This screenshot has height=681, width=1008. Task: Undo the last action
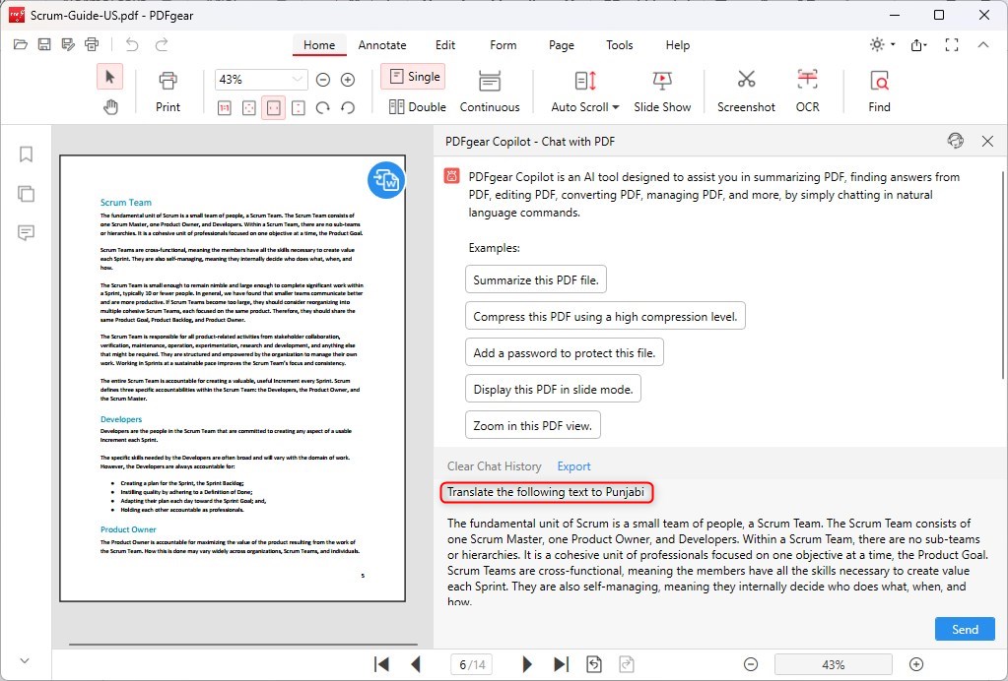(132, 44)
